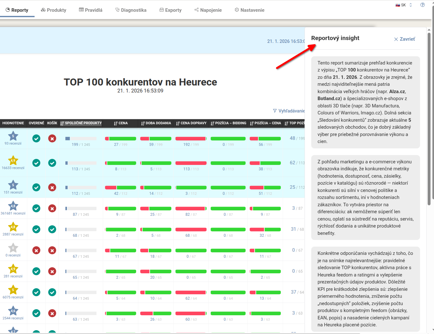Viewport: 434px width, 334px height.
Task: Click the red X košík icon in first row
Action: [x=52, y=139]
